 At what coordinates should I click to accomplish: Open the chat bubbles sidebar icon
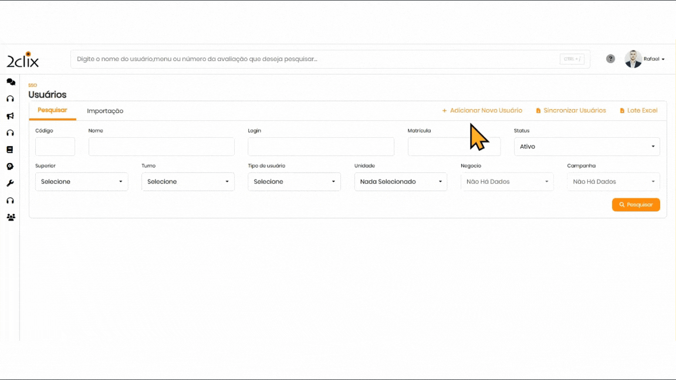coord(11,82)
